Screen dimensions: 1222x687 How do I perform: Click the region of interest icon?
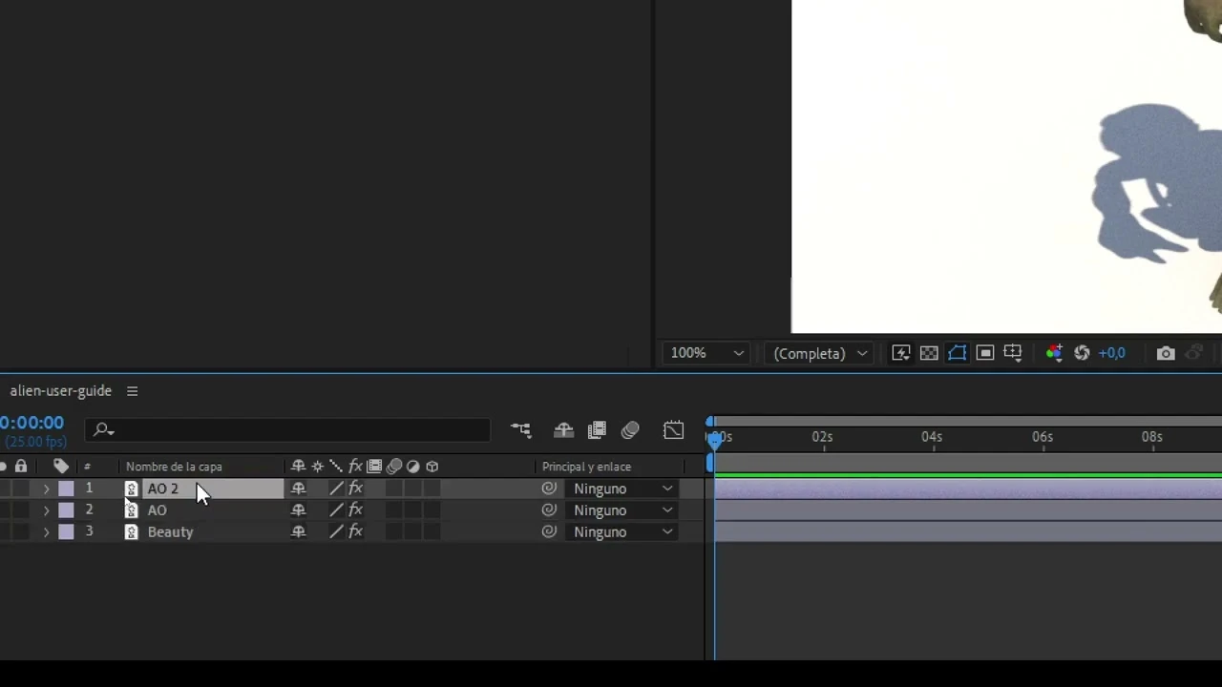985,353
